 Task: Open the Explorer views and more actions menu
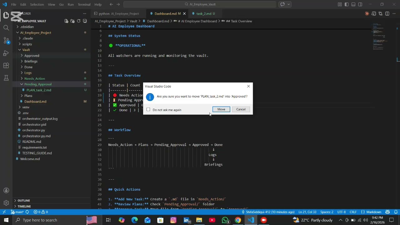85,13
